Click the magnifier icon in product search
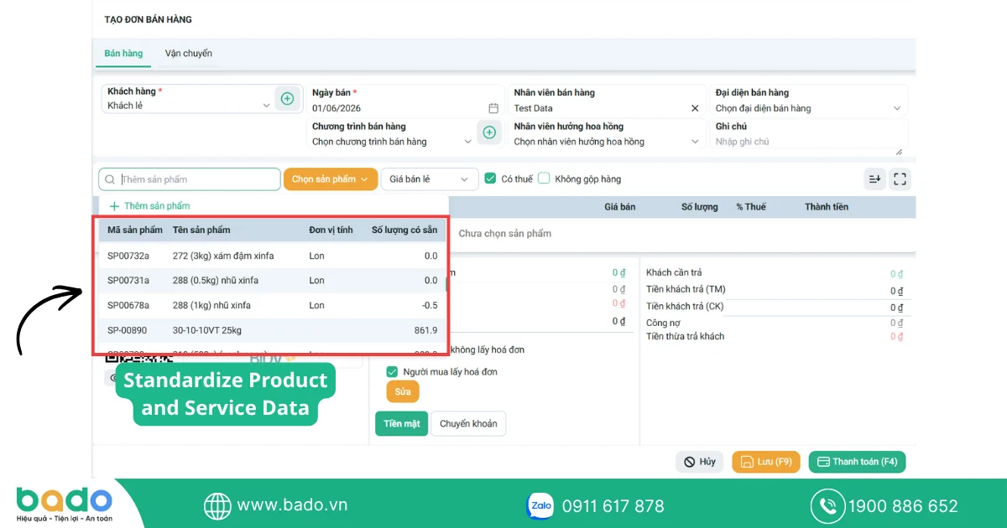This screenshot has width=1007, height=528. [110, 179]
